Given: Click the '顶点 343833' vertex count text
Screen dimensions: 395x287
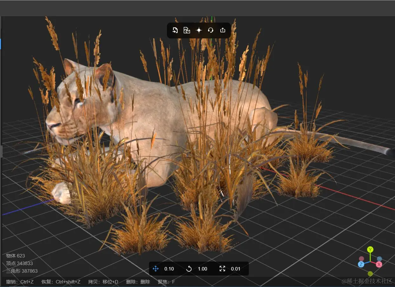Looking at the screenshot, I should point(19,263).
